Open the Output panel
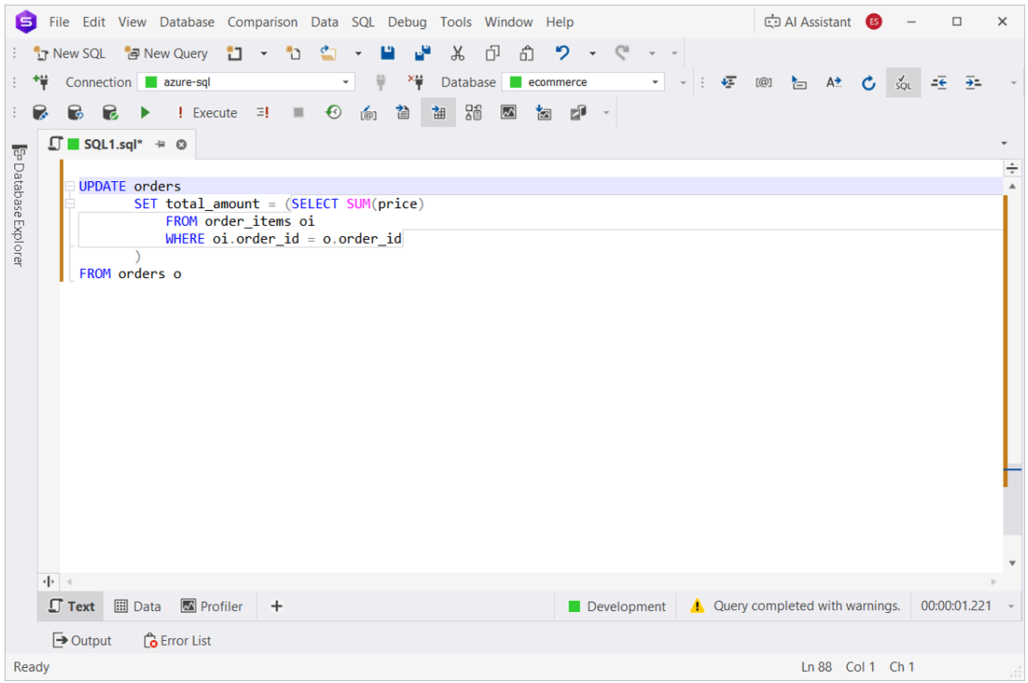 pyautogui.click(x=82, y=640)
